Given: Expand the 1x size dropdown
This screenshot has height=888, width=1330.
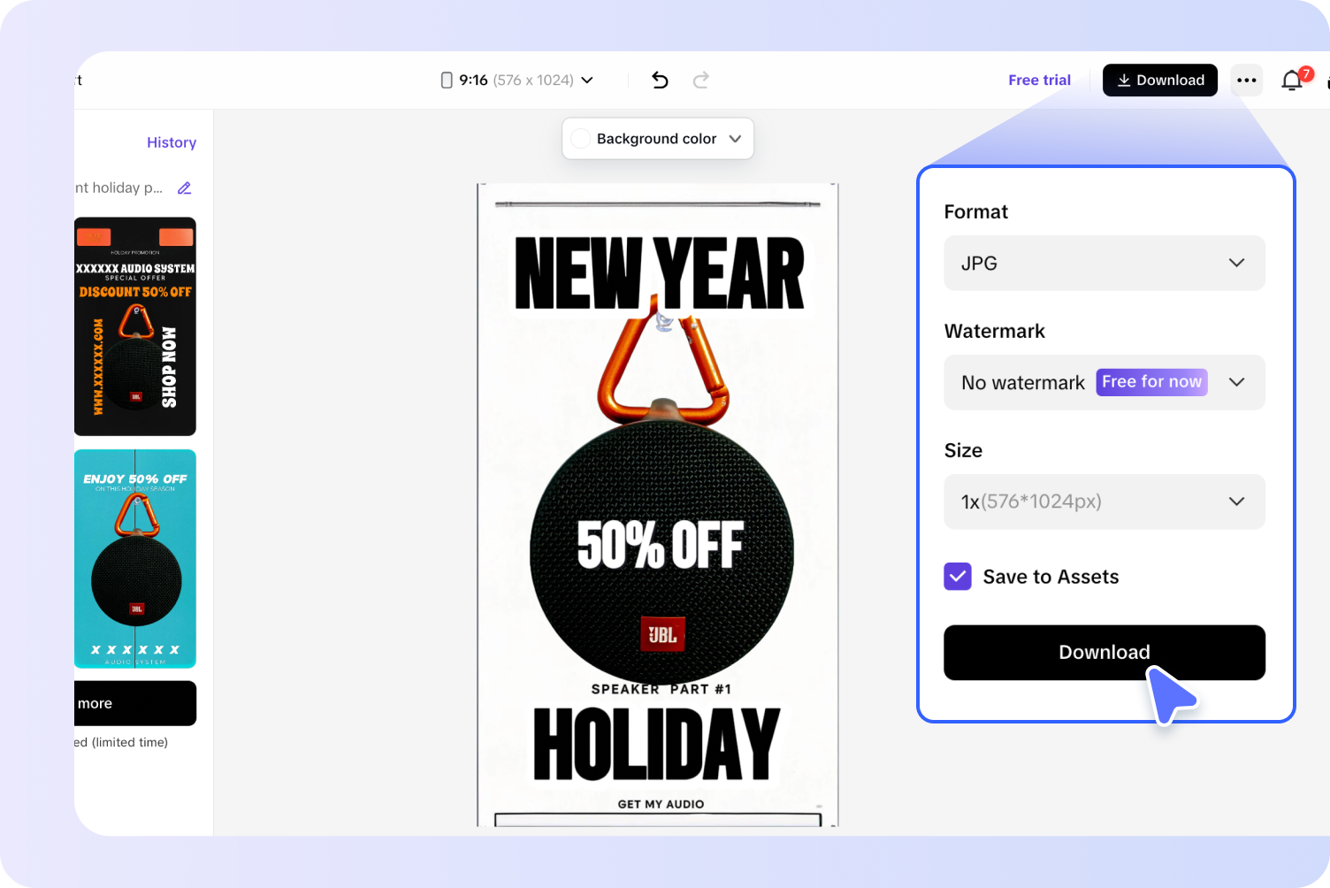Looking at the screenshot, I should tap(1105, 501).
